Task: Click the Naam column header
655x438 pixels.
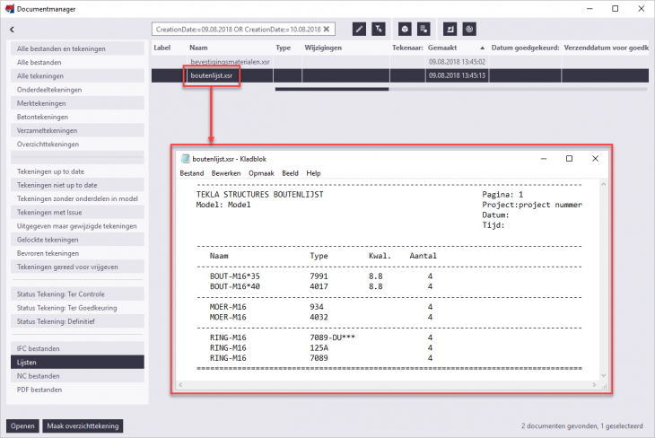Action: 199,48
